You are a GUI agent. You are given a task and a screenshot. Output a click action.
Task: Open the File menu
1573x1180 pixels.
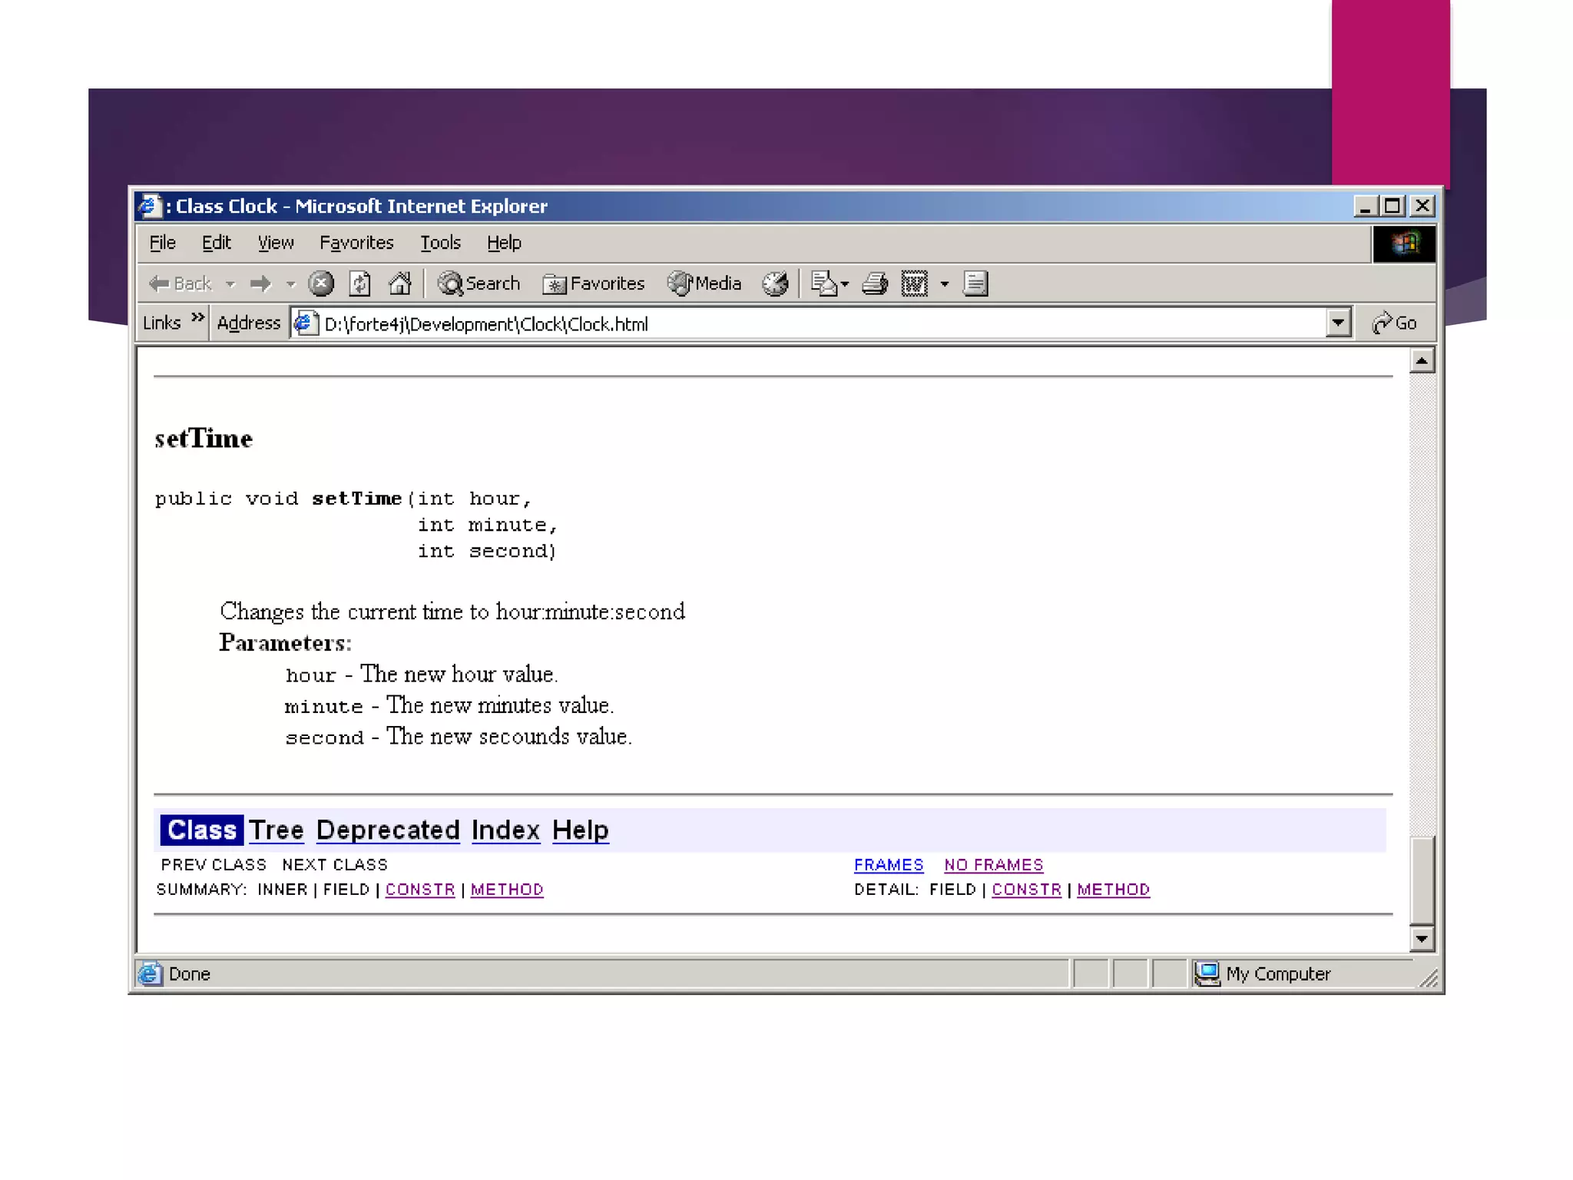coord(162,243)
